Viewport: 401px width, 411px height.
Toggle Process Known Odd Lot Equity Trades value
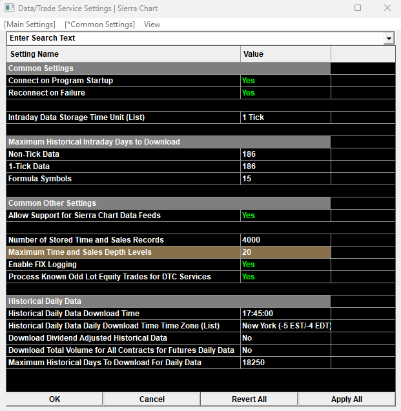click(x=285, y=277)
